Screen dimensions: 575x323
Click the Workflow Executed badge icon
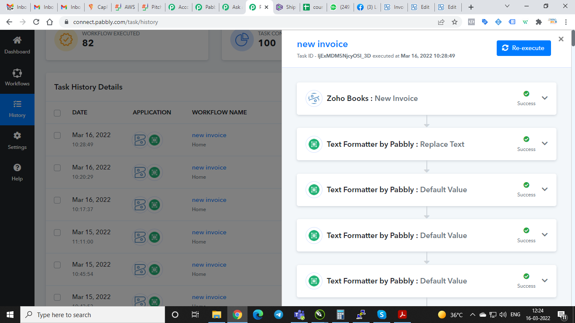(66, 40)
